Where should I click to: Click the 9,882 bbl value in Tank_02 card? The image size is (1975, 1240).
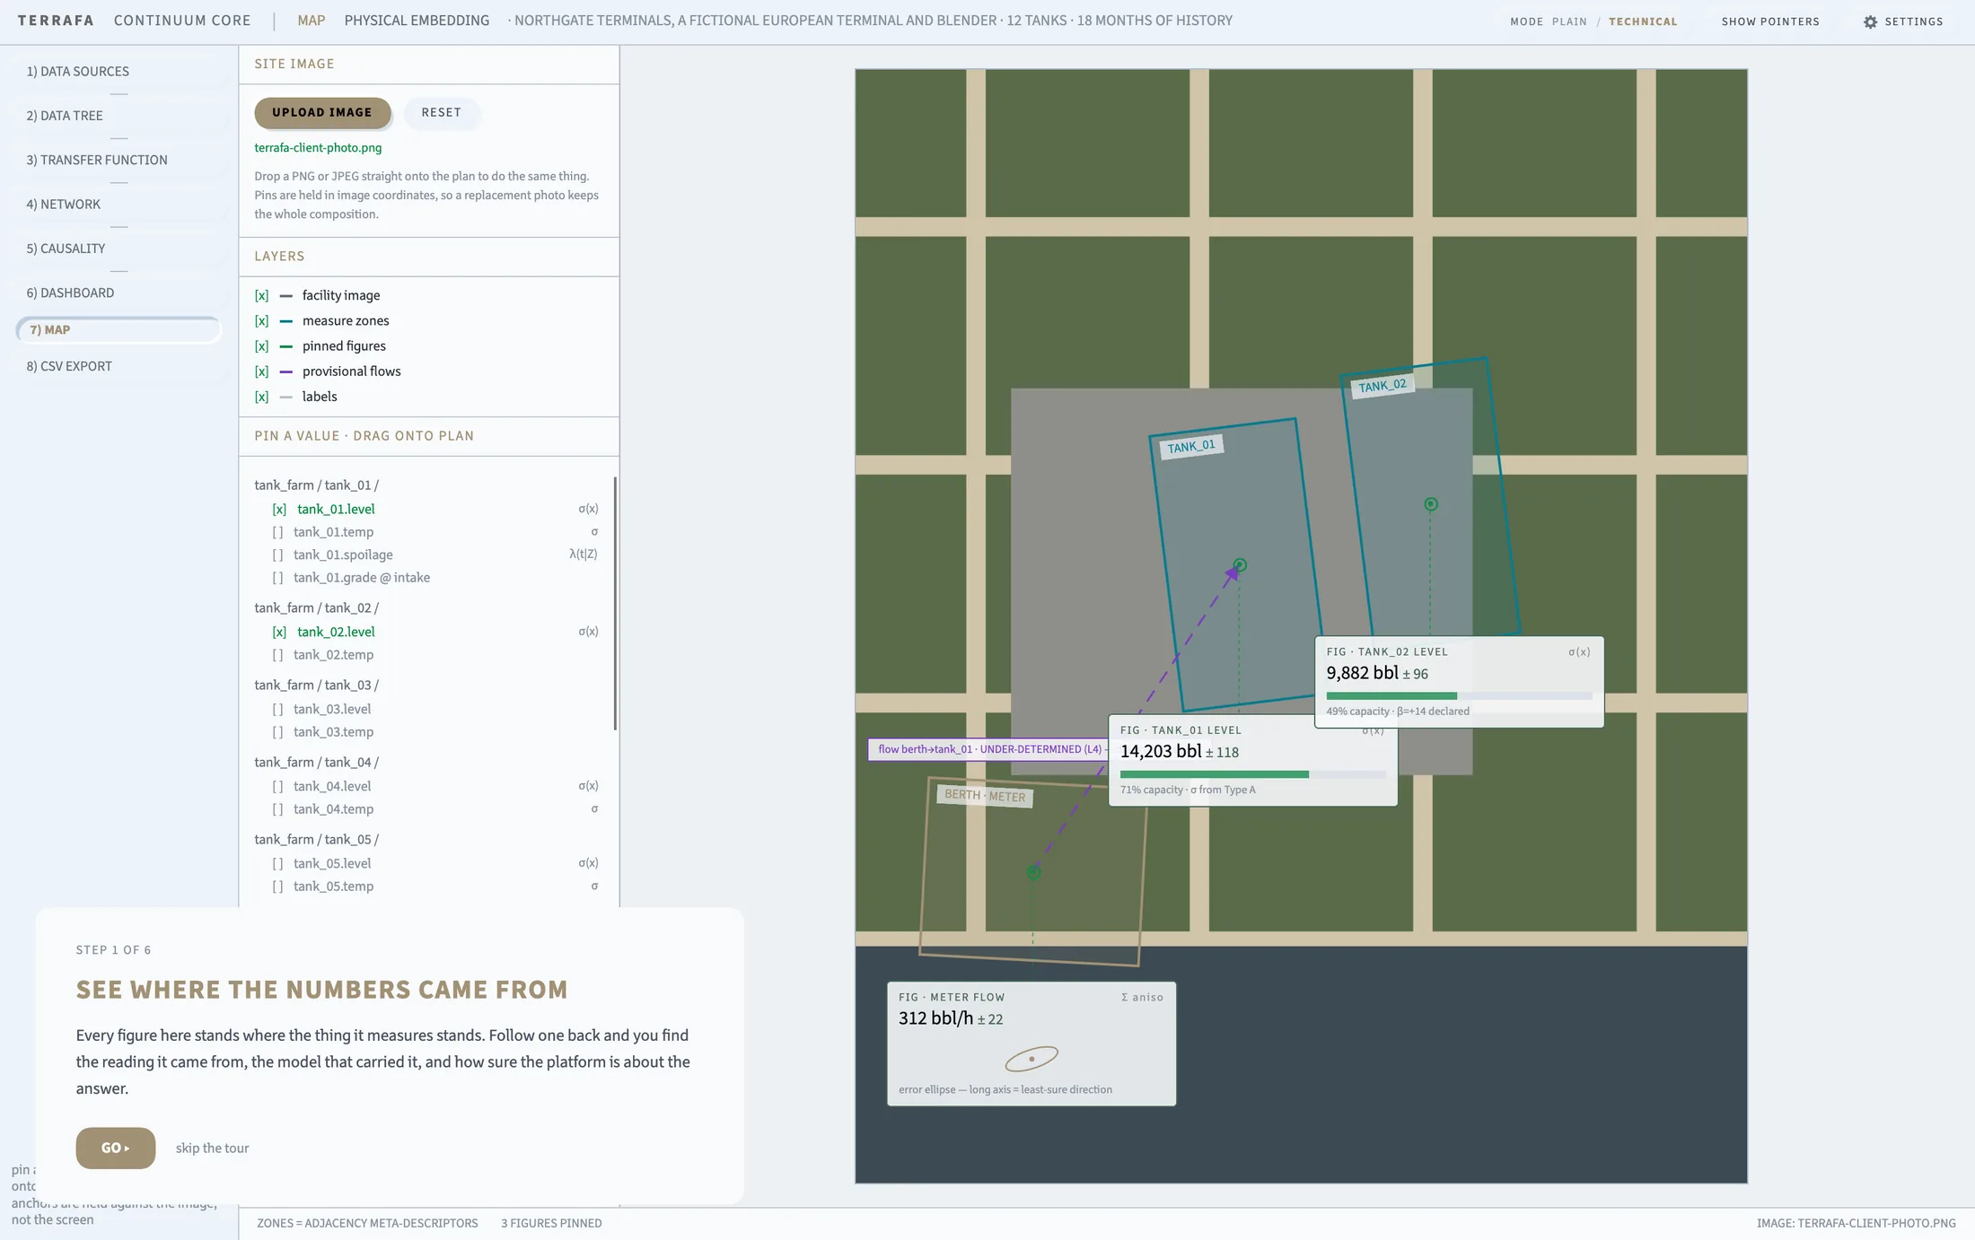pos(1362,673)
